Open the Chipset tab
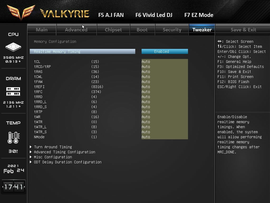The width and height of the screenshot is (270, 203). click(x=113, y=30)
